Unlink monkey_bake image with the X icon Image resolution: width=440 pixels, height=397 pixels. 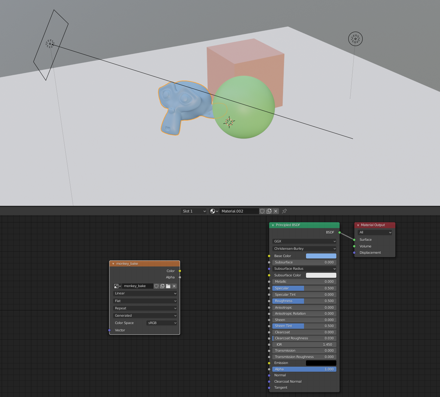coord(174,286)
